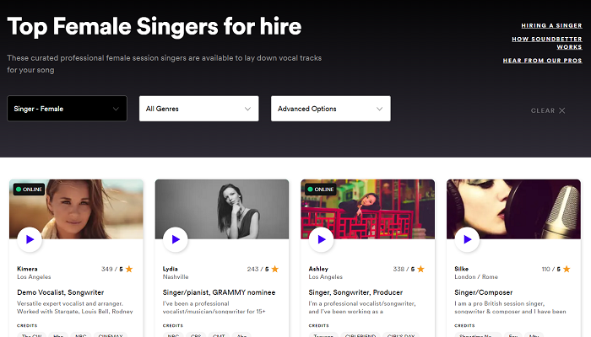This screenshot has width=591, height=337.
Task: Open the Singer - Female dropdown
Action: (67, 109)
